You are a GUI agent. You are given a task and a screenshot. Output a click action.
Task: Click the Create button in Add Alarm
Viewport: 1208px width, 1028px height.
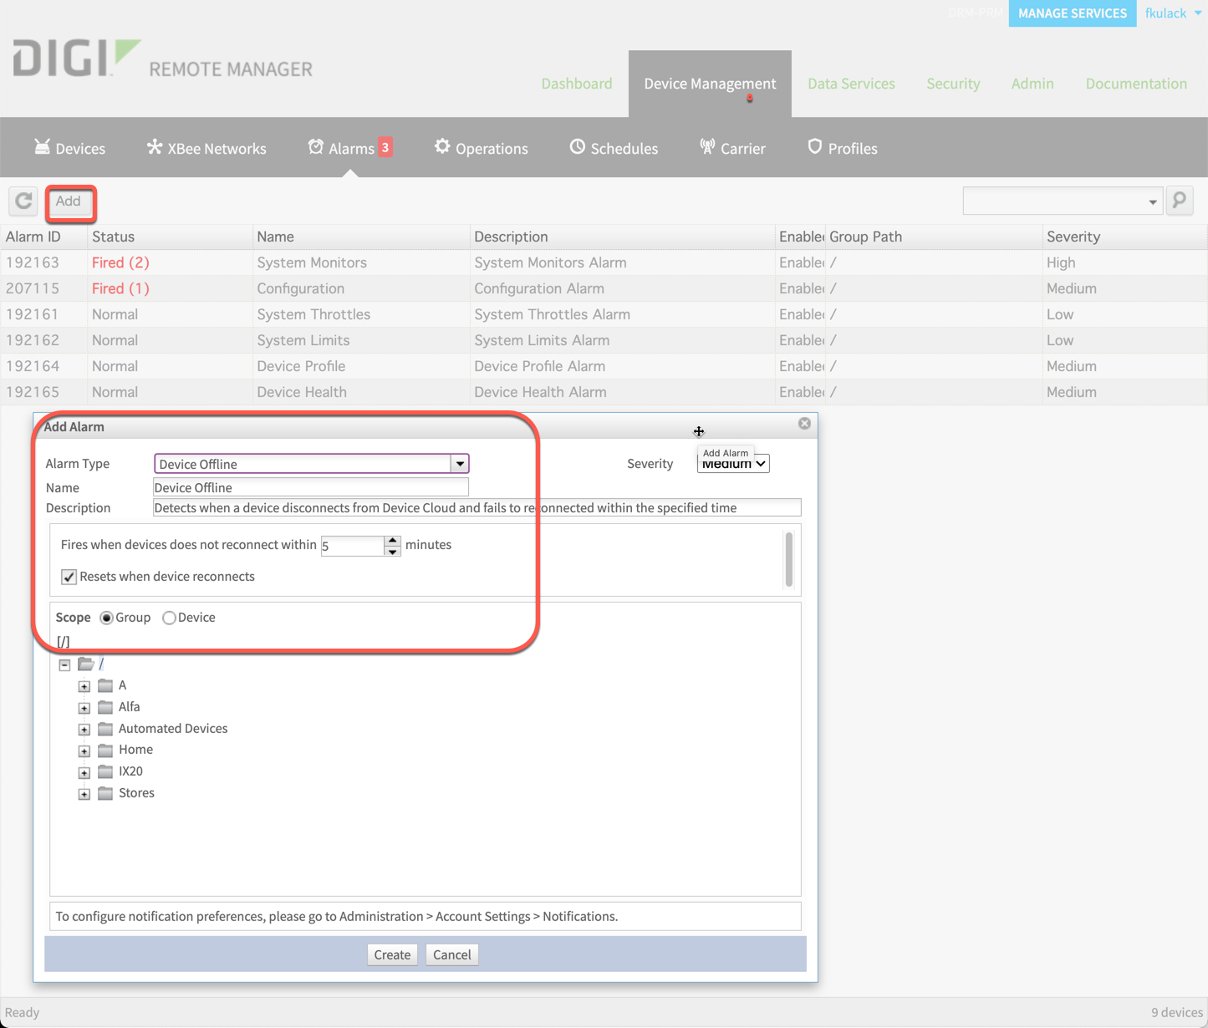click(392, 954)
